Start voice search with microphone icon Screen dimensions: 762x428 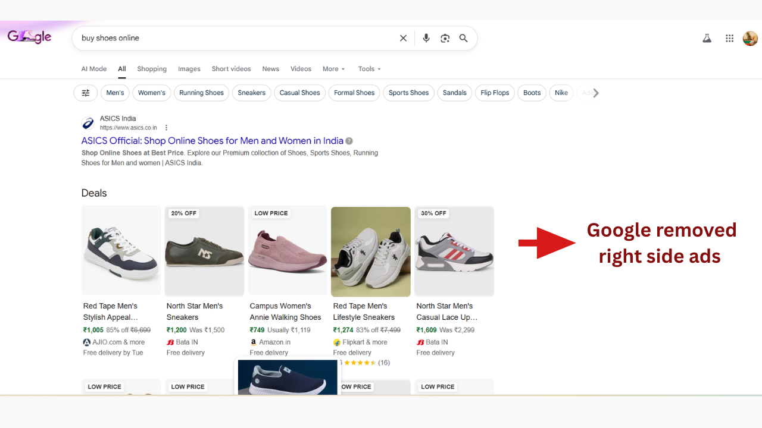(426, 38)
